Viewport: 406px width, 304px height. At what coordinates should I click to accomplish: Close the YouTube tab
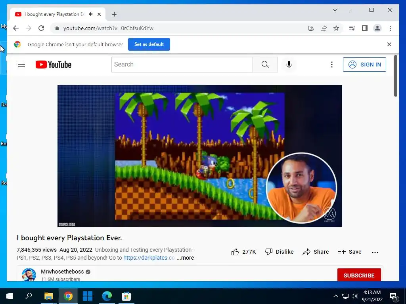point(99,14)
